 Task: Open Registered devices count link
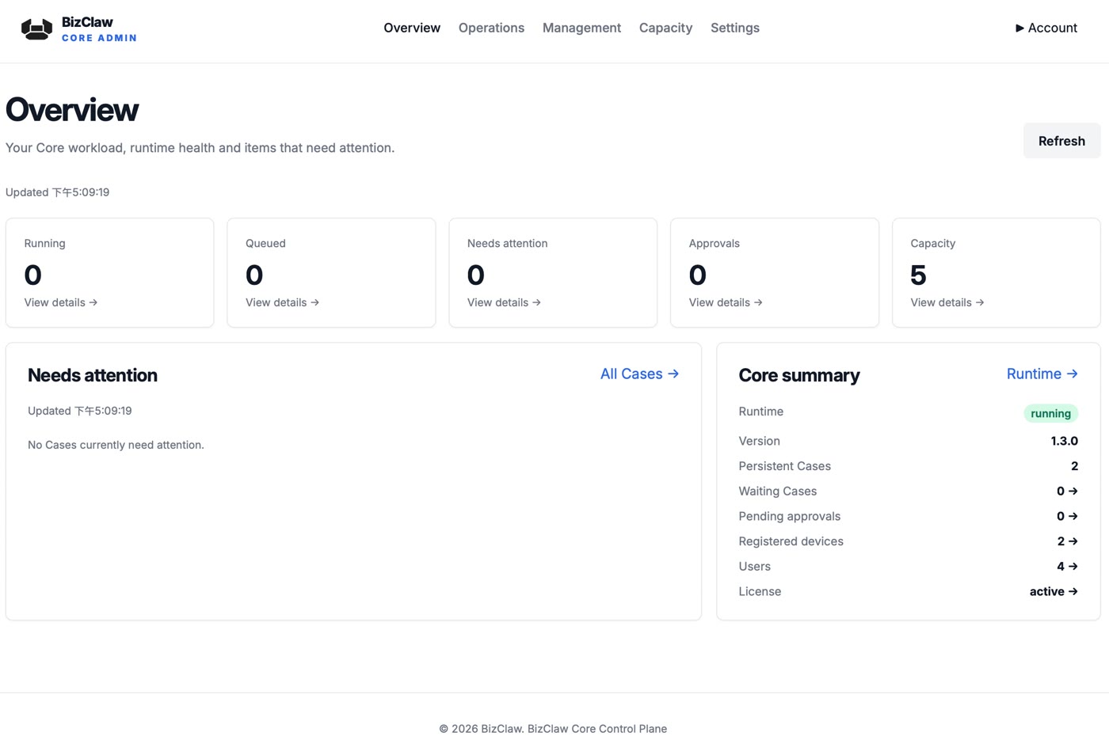(x=1067, y=541)
